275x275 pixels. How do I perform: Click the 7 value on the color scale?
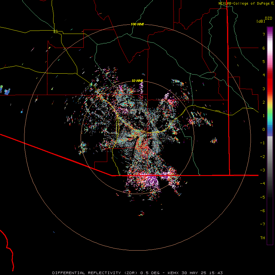(264, 34)
